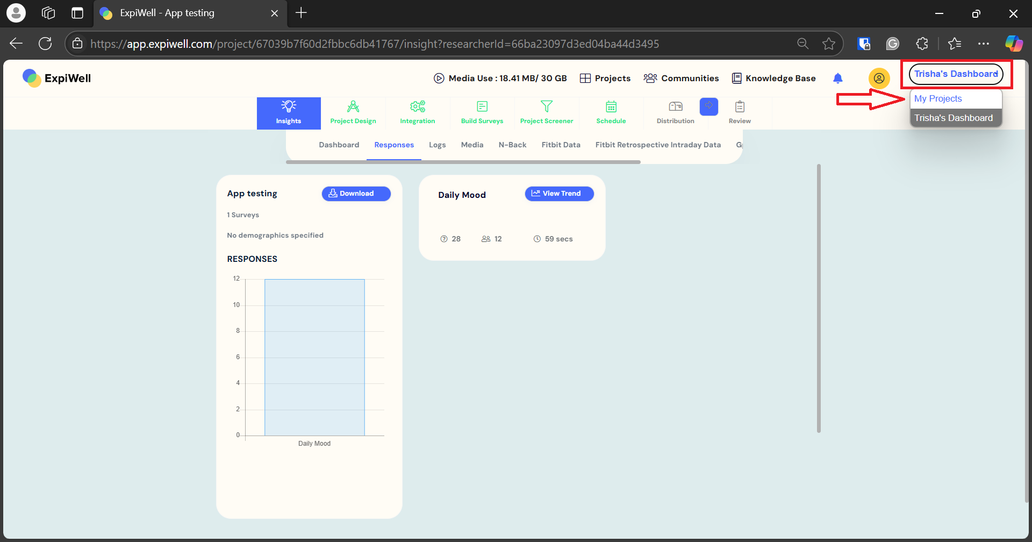Open the Build Surveys section

[482, 113]
